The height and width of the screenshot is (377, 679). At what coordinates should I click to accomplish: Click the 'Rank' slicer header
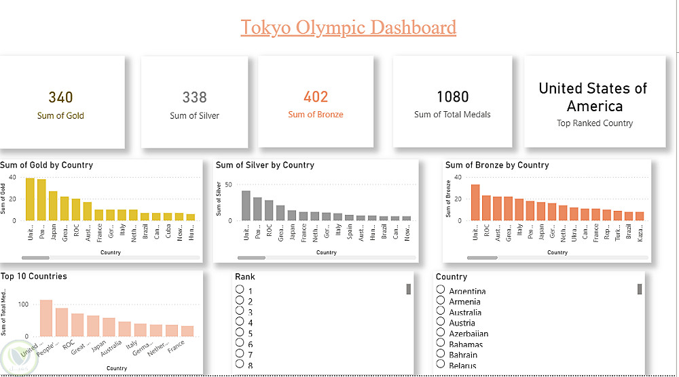245,277
